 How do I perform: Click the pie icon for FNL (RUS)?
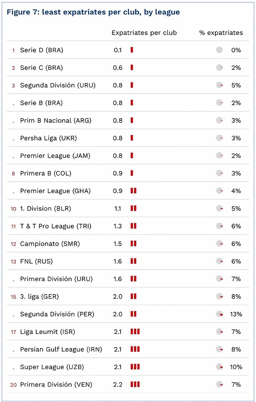[x=220, y=261]
